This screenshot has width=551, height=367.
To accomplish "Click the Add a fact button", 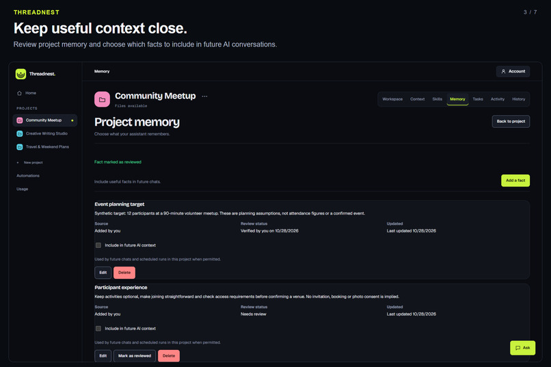I will (515, 180).
